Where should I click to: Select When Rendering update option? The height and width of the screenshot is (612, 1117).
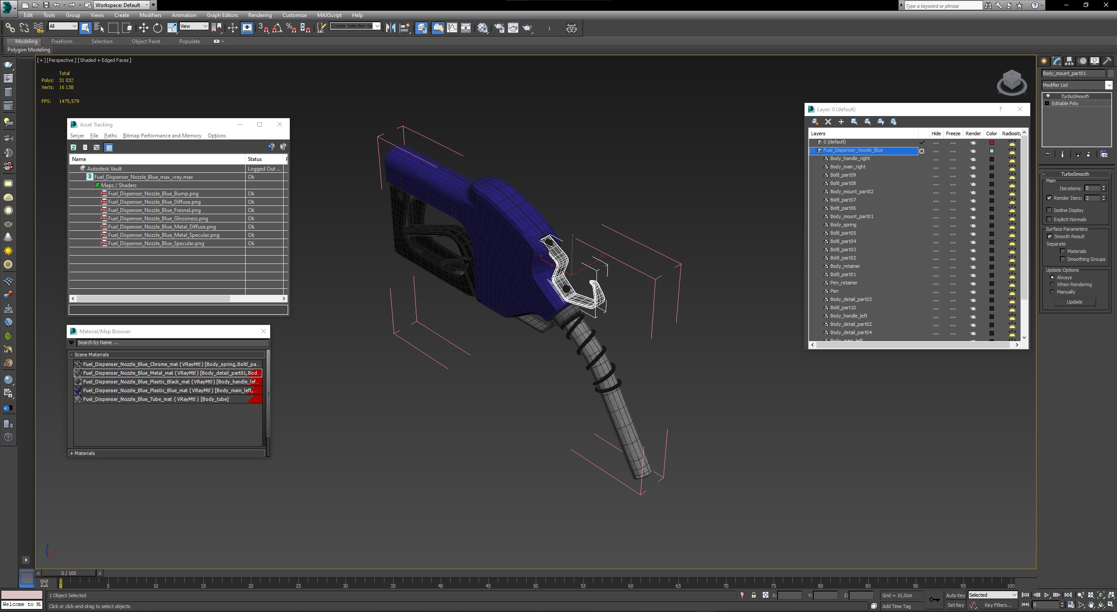[x=1052, y=284]
